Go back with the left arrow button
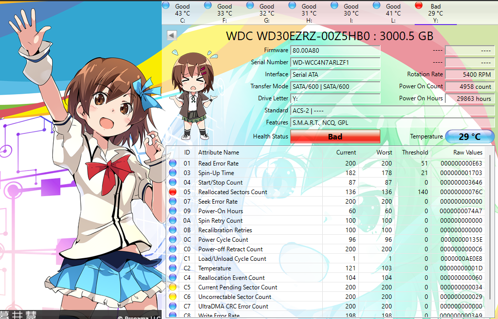498x319 pixels. coord(172,35)
